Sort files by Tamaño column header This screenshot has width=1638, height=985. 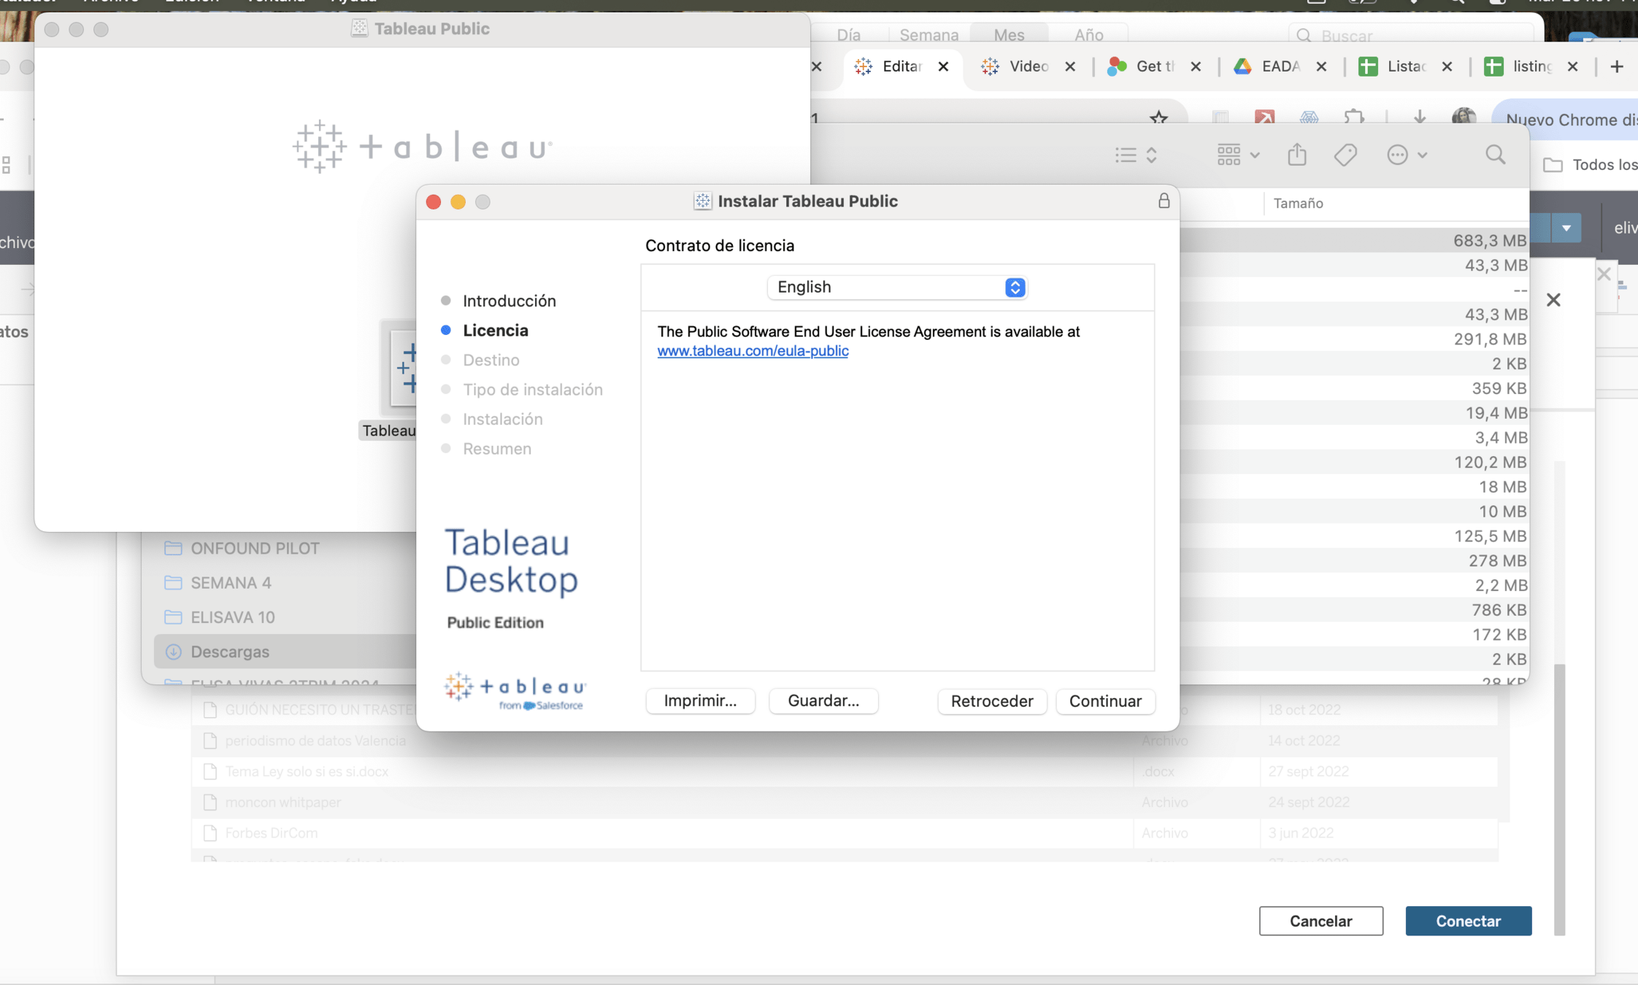(x=1298, y=204)
